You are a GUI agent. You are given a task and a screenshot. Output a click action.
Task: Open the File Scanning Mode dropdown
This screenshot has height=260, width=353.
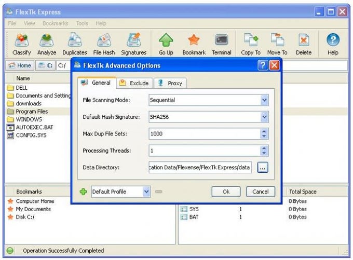(264, 100)
